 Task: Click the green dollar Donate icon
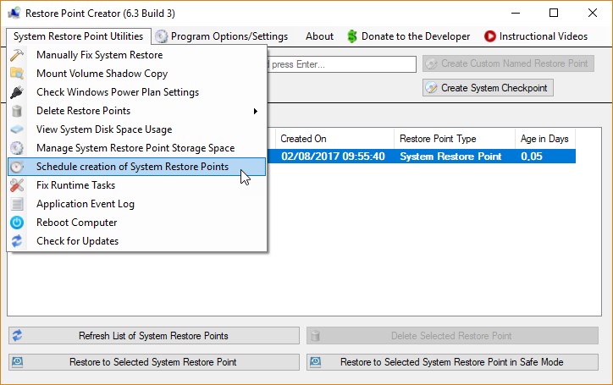(x=352, y=36)
